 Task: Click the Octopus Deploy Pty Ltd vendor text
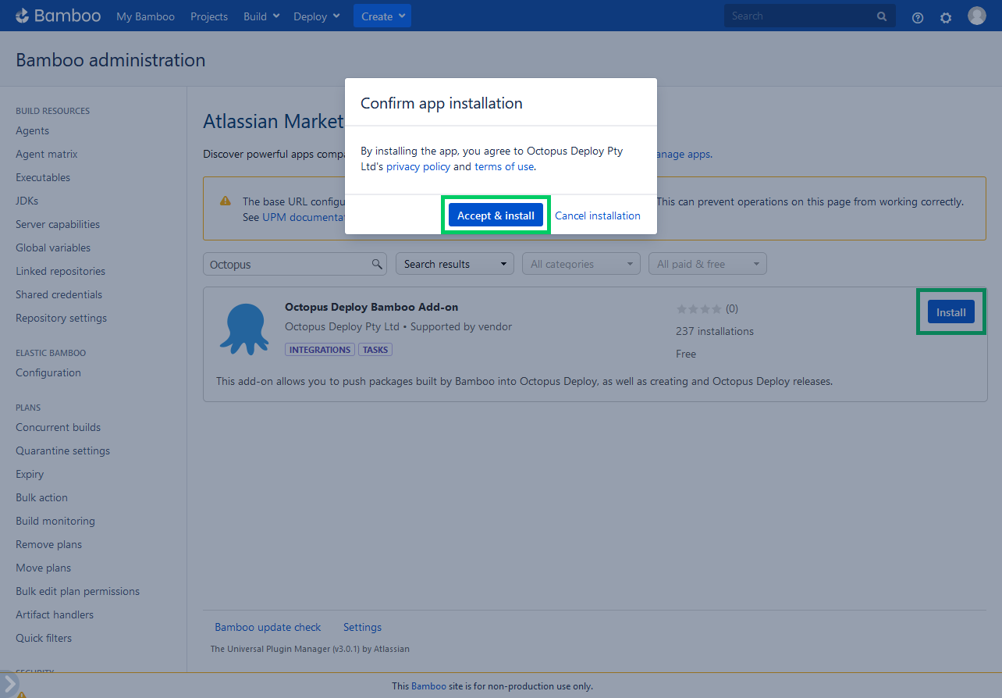click(x=342, y=326)
